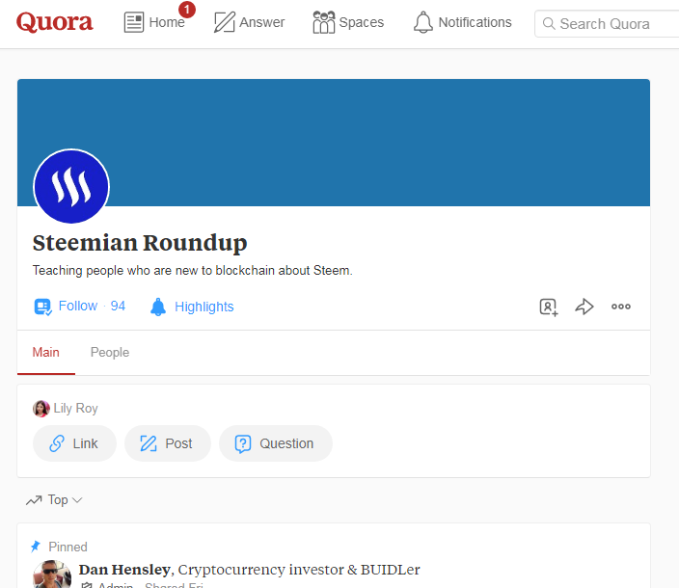This screenshot has height=588, width=679.
Task: Expand the Top sort dropdown
Action: tap(54, 500)
